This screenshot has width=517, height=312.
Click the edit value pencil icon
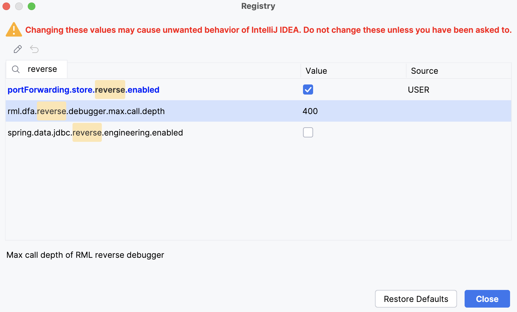pos(18,49)
